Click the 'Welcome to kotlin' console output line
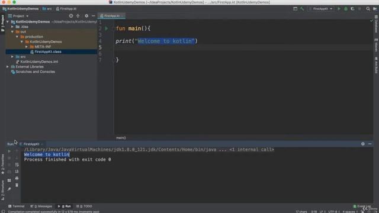379x213 pixels. point(47,154)
